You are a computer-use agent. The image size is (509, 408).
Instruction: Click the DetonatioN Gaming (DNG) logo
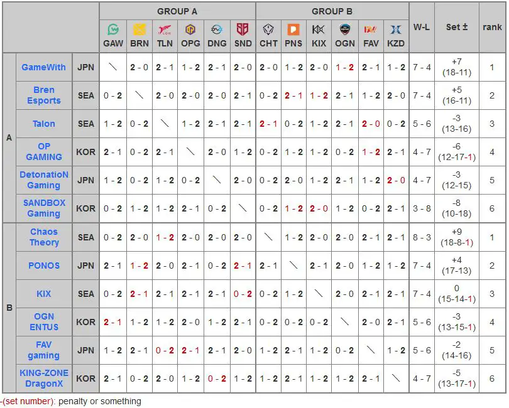216,29
